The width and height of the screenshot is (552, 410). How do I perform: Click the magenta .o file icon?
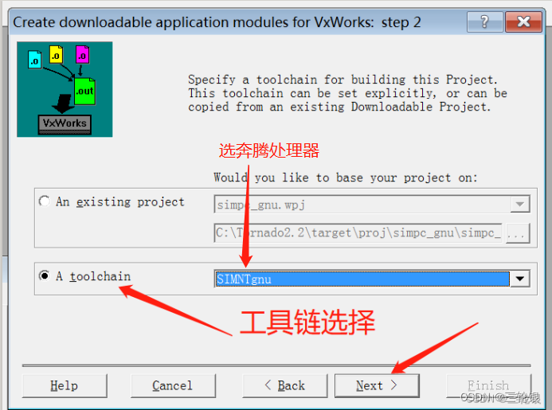[82, 55]
